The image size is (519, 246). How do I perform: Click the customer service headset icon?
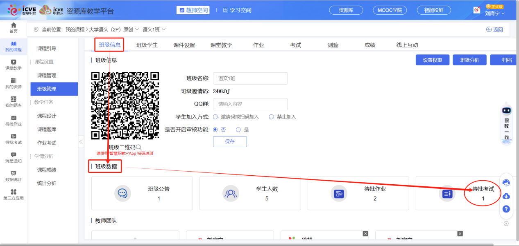[506, 182]
